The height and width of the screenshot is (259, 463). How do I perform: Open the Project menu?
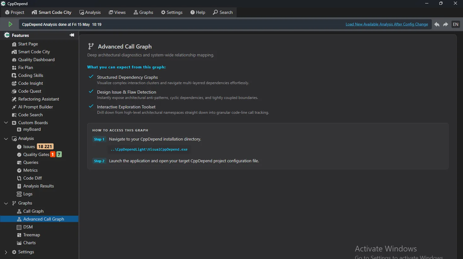[14, 12]
